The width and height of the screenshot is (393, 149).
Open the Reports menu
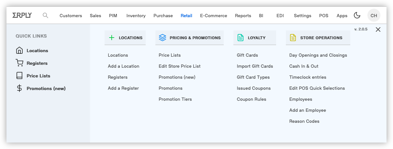point(243,16)
